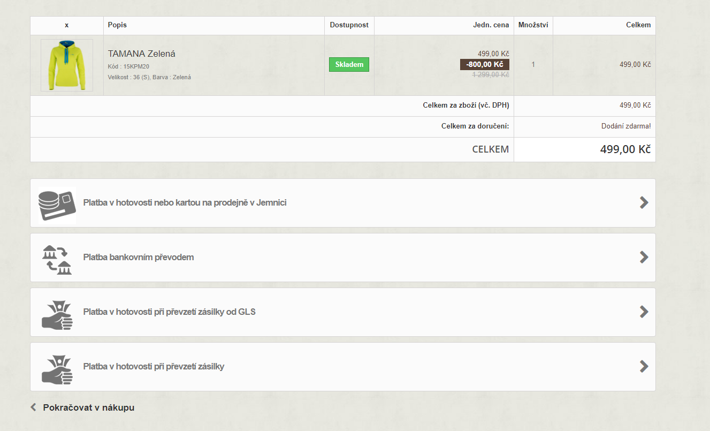Image resolution: width=710 pixels, height=431 pixels.
Task: Click the Množství column header
Action: tap(533, 25)
